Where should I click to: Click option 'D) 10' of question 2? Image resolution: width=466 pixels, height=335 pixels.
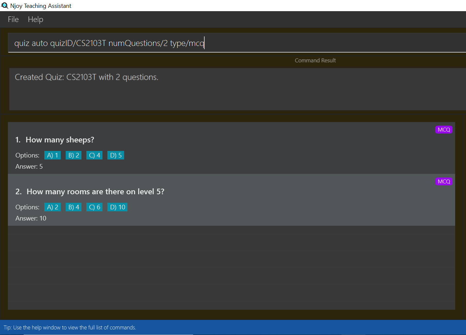coord(117,207)
